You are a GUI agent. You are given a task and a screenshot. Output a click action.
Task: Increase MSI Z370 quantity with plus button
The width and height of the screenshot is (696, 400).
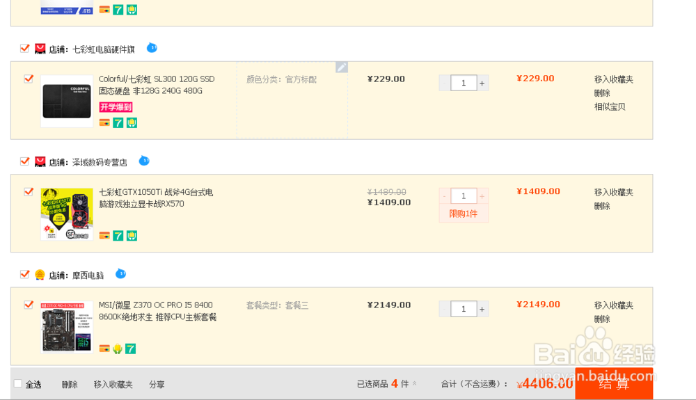tap(482, 309)
